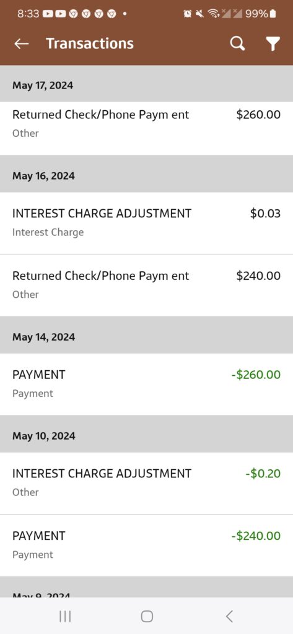Tap the Transactions title text
The height and width of the screenshot is (634, 293).
pos(90,43)
